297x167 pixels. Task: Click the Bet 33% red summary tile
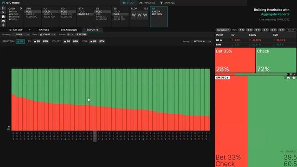235,60
